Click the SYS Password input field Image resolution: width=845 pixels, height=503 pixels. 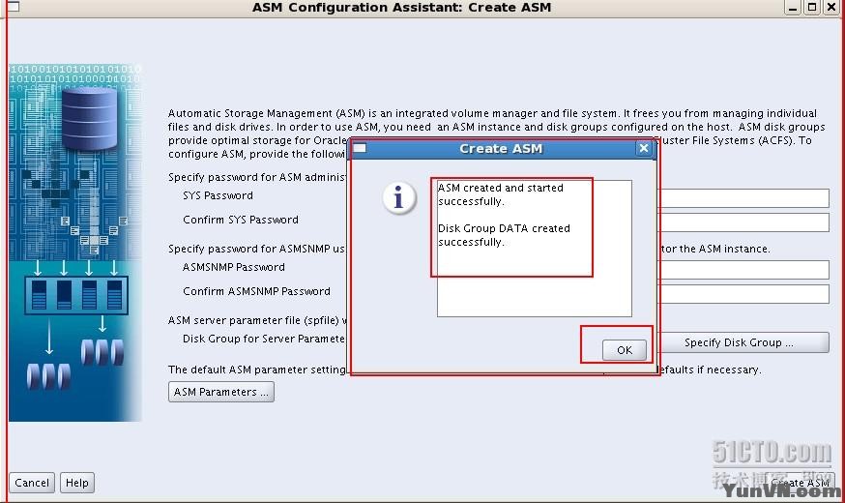(743, 198)
